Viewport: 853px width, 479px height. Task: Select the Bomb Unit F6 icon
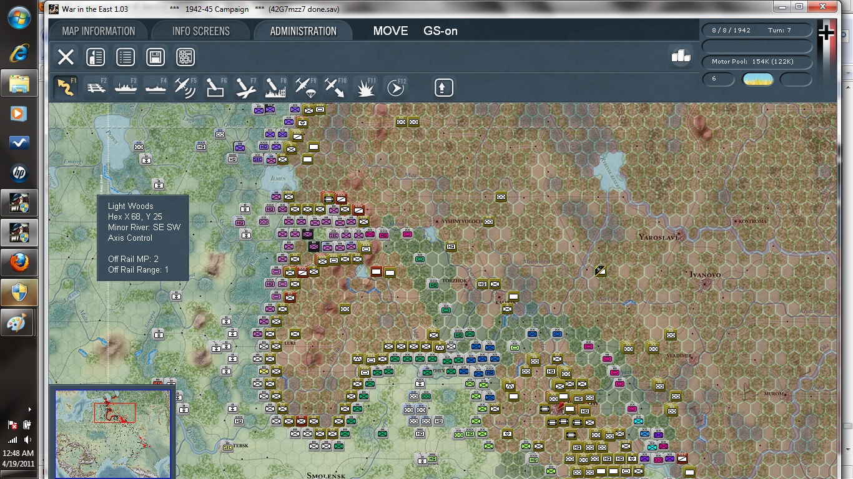click(x=215, y=88)
